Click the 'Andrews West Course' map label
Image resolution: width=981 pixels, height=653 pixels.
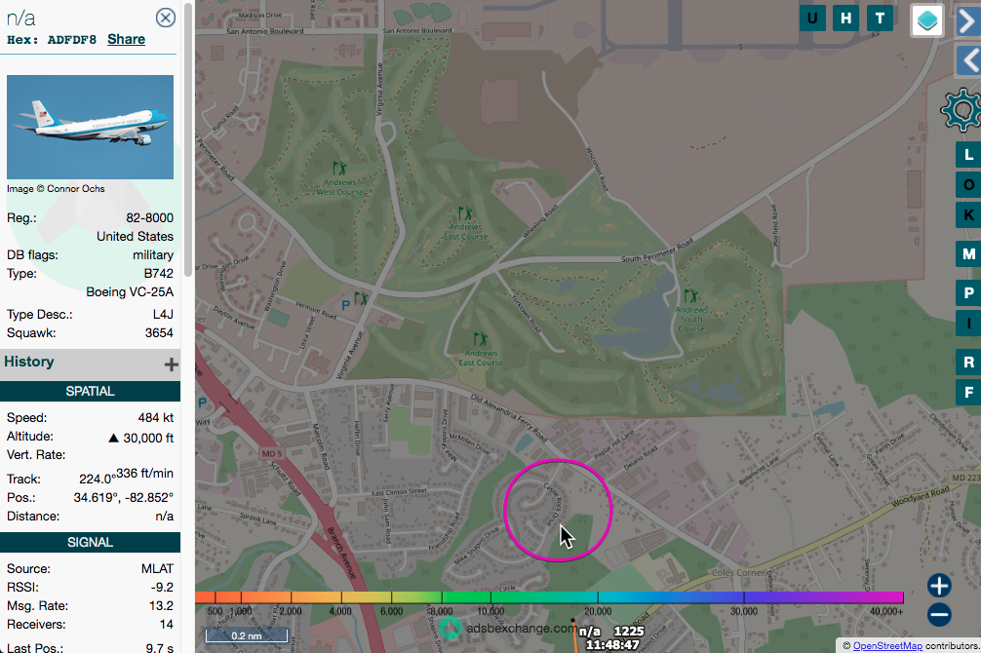pos(339,187)
